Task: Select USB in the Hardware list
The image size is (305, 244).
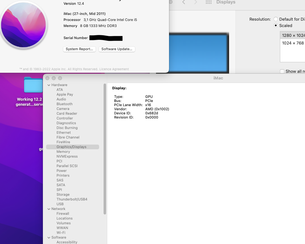Action: click(60, 204)
